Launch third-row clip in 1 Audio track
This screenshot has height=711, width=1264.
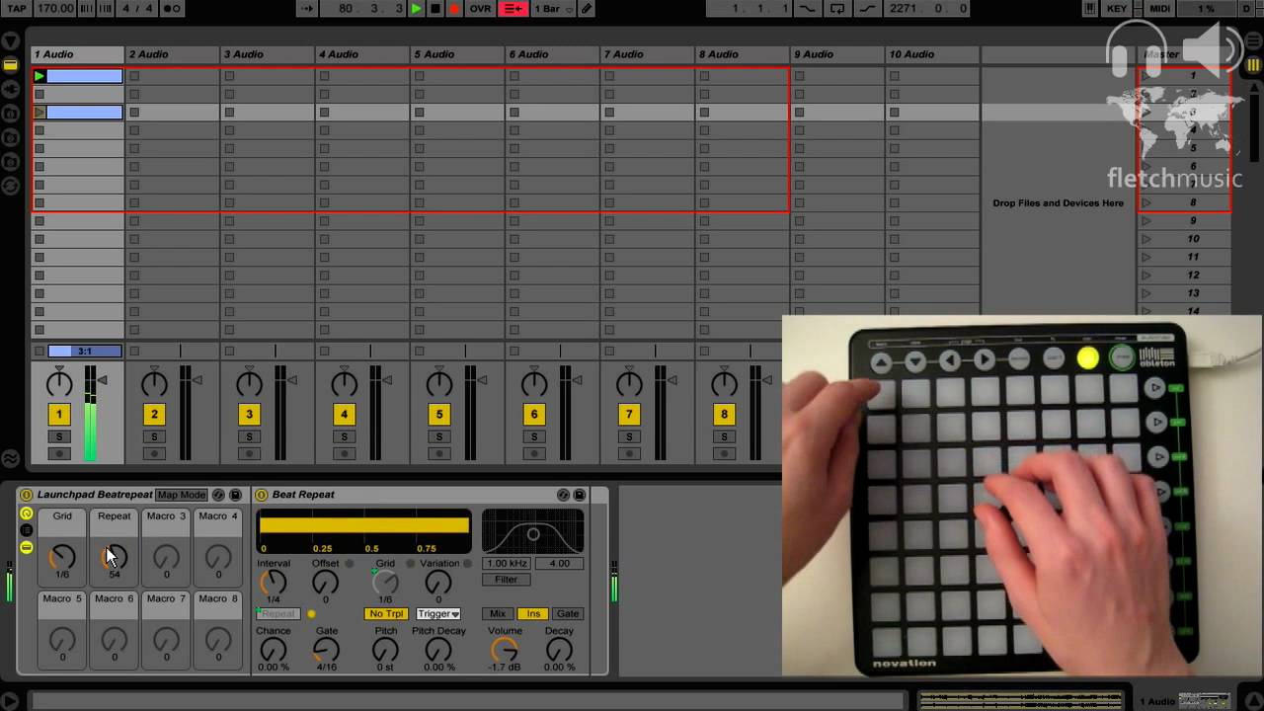click(x=39, y=113)
